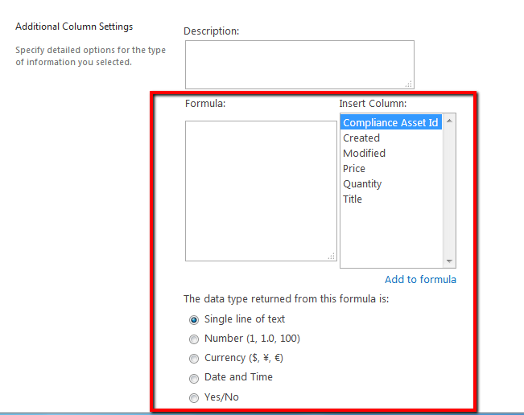Click inside the Description text box
Screen dimensions: 524x415
[299, 65]
